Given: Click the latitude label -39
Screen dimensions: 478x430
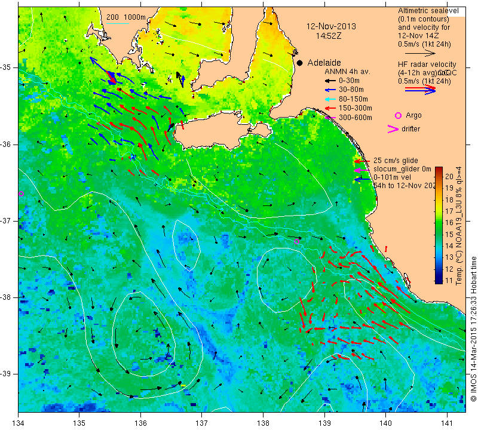Looking at the screenshot, I should point(5,374).
